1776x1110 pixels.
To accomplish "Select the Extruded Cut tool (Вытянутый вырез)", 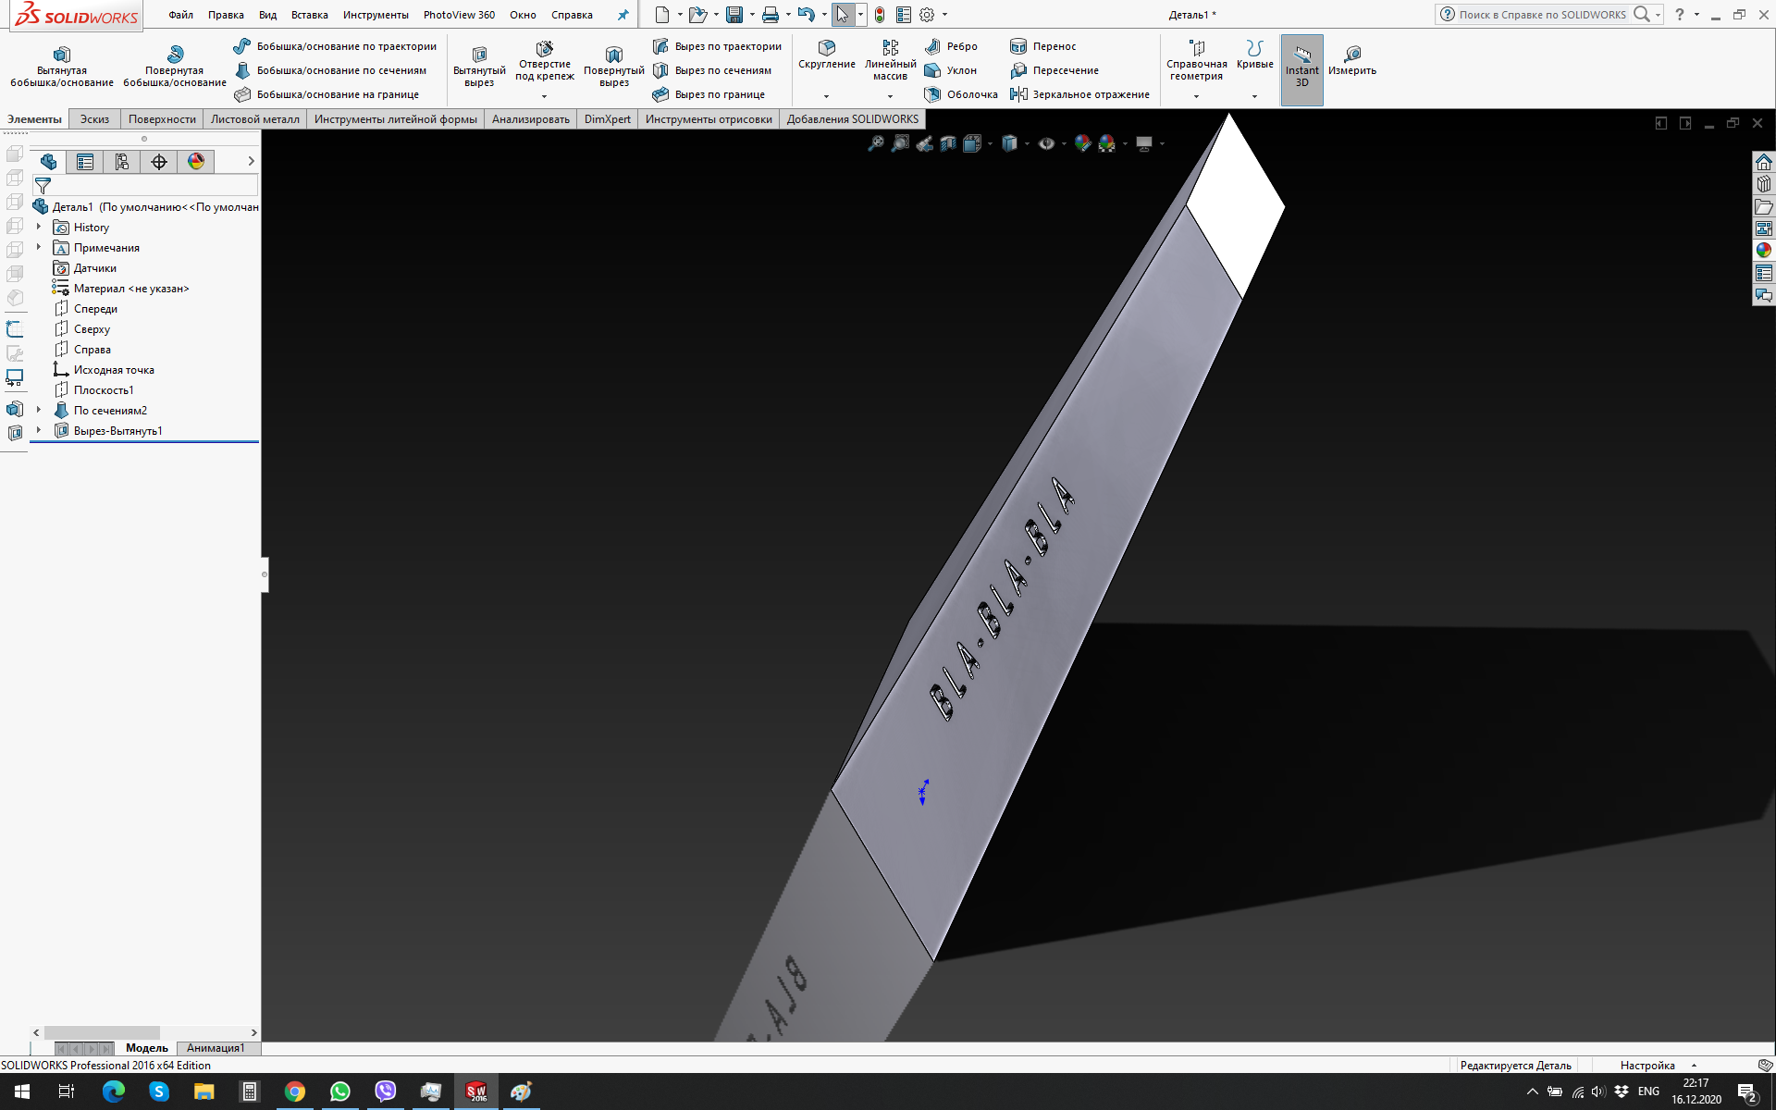I will point(479,66).
